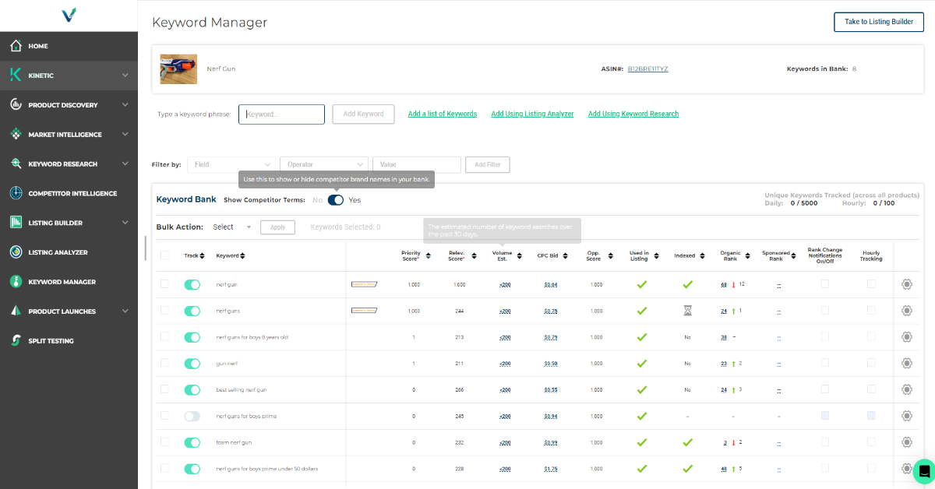This screenshot has height=489, width=935.
Task: Click the Product Discovery icon
Action: tap(16, 105)
